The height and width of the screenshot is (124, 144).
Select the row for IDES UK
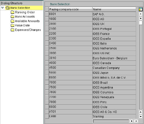[x=47, y=24]
